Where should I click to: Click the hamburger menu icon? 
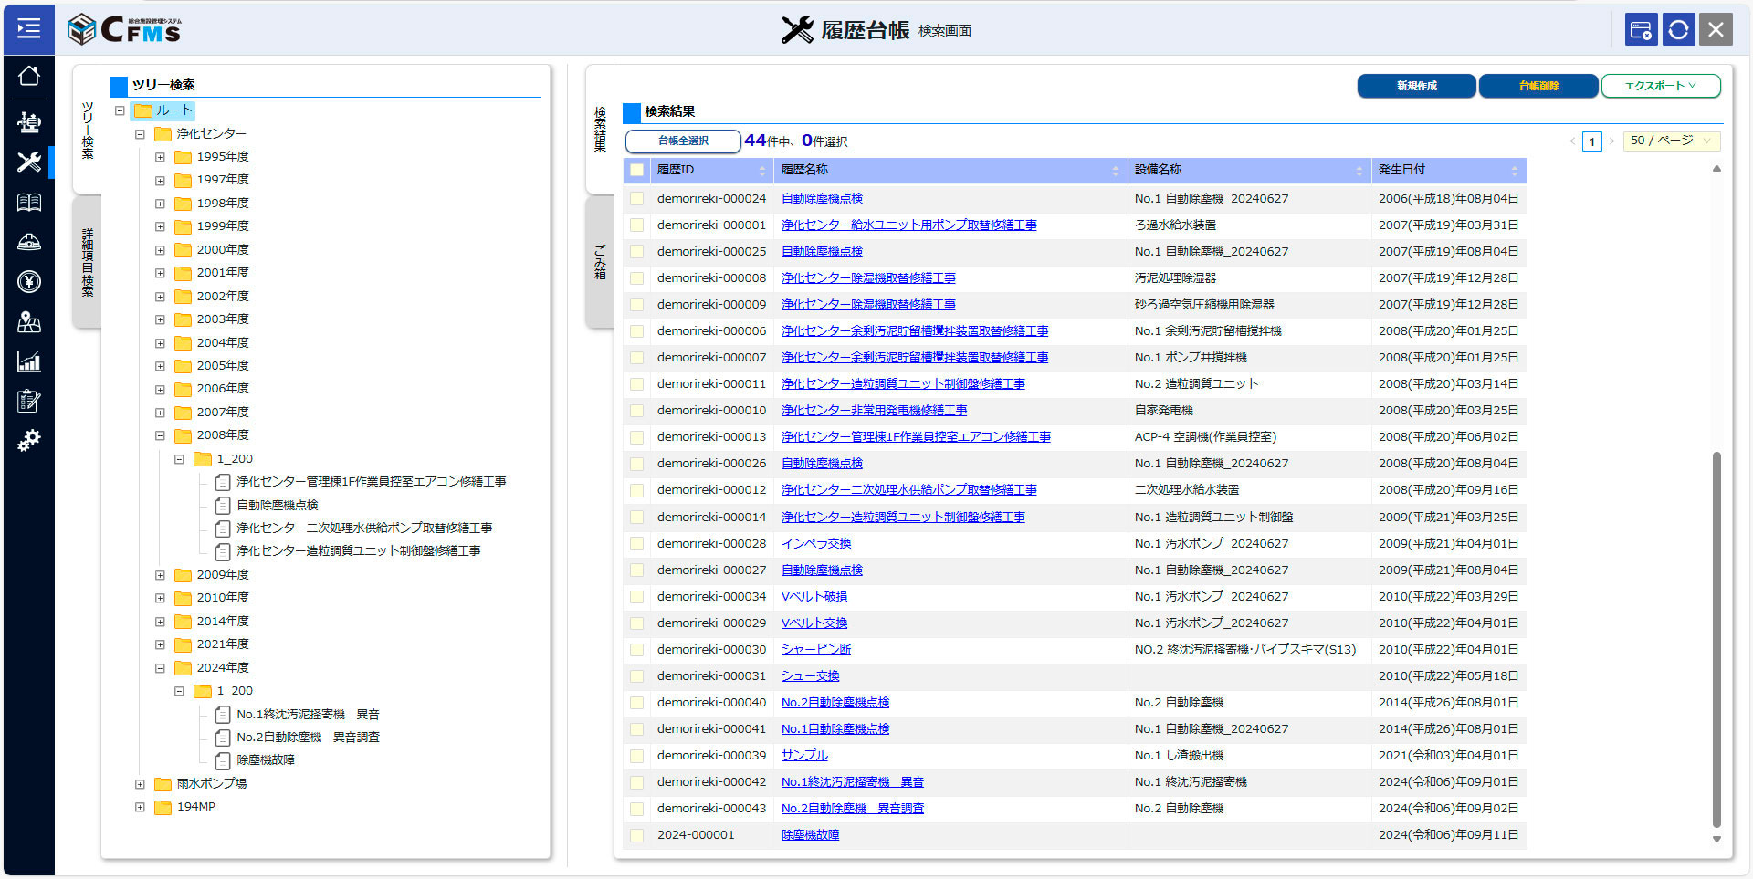pos(28,29)
